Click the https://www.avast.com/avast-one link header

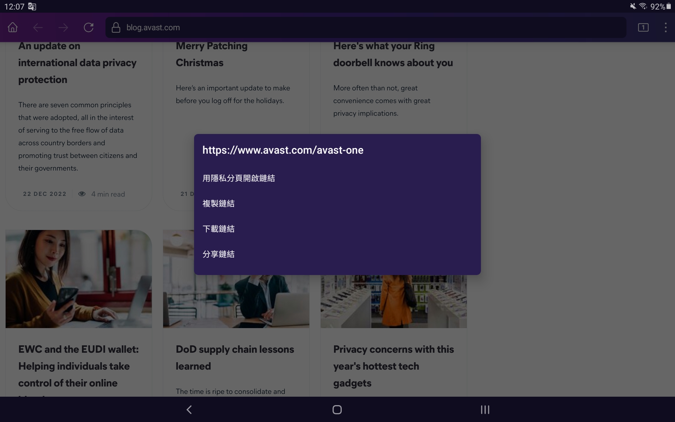click(x=283, y=150)
